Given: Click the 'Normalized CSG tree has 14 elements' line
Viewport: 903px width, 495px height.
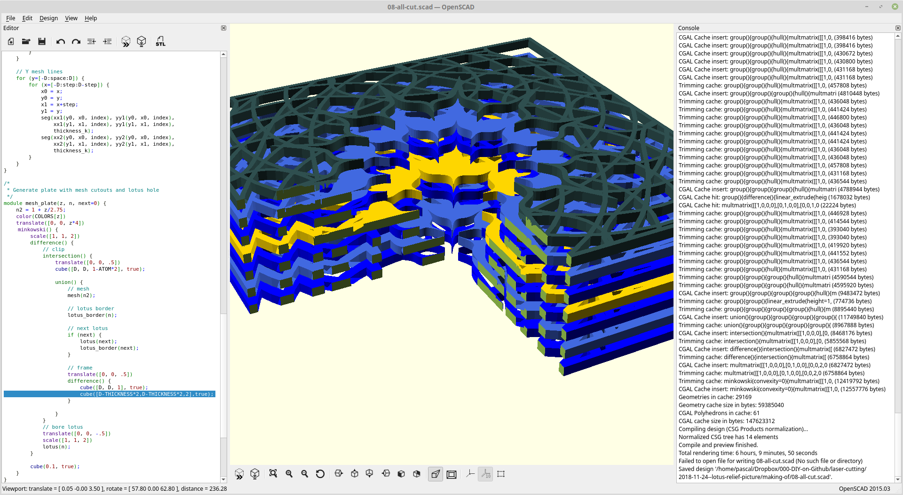Looking at the screenshot, I should pos(728,437).
